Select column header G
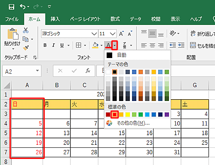 point(195,85)
